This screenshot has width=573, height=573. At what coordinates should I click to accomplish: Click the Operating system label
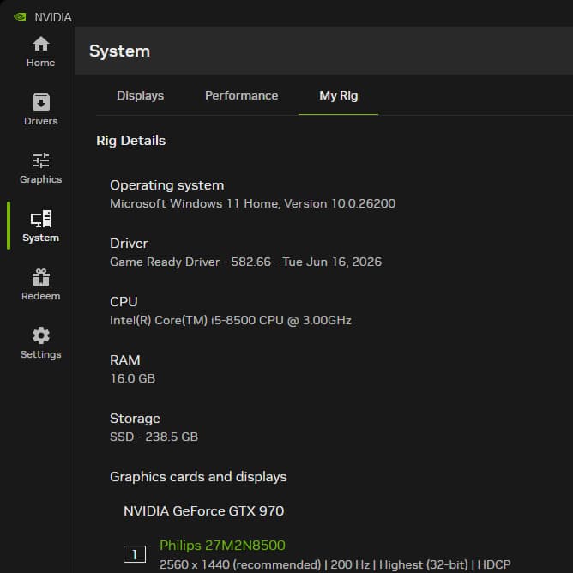coord(166,185)
